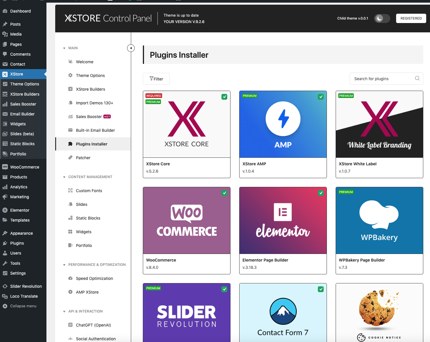Click the HOT badge next to Sales Booster
The width and height of the screenshot is (430, 342).
coord(107,117)
